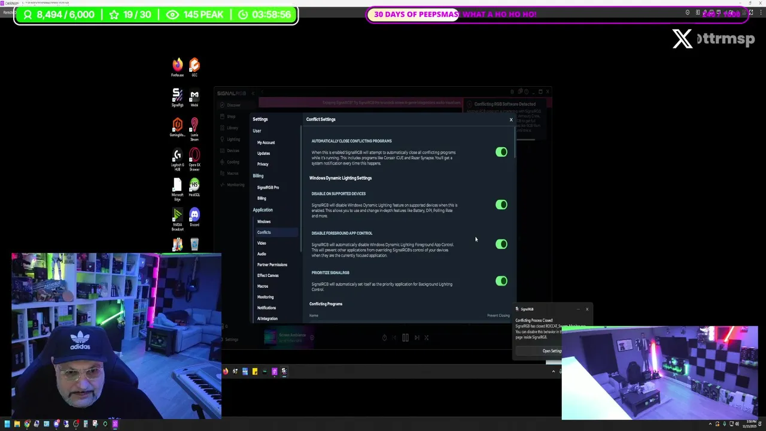Viewport: 766px width, 431px height.
Task: Skip to the next effect in the player bar
Action: 417,338
